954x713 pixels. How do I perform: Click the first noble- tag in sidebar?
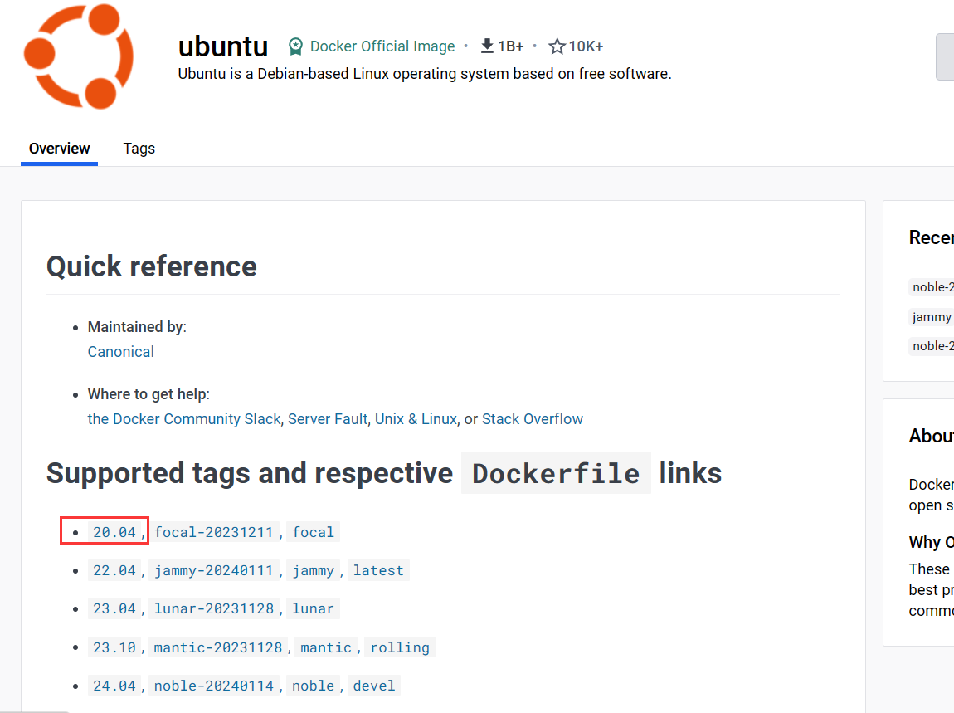pos(932,287)
